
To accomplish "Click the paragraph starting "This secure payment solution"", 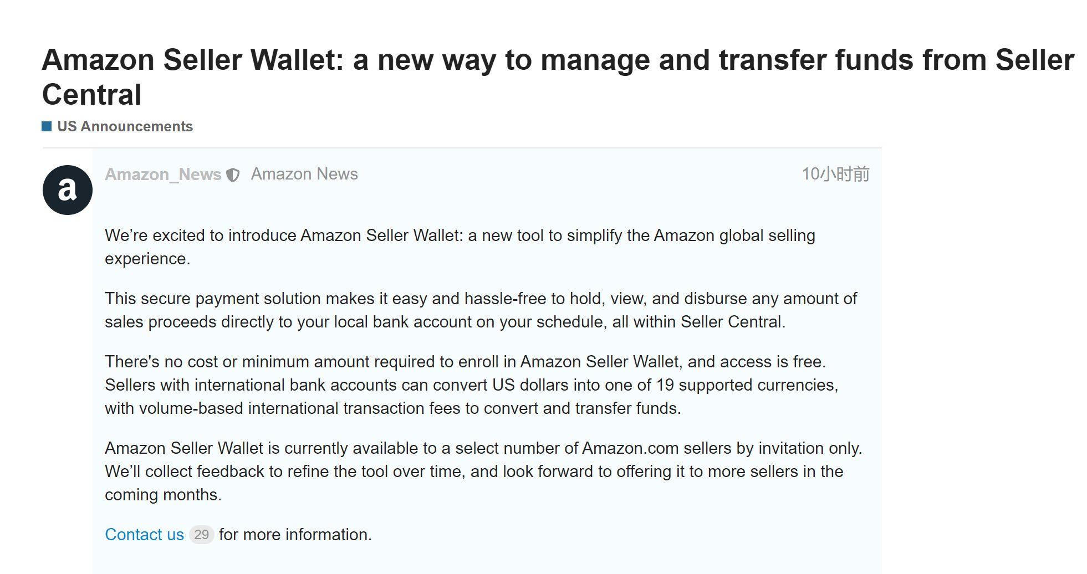I will coord(481,310).
